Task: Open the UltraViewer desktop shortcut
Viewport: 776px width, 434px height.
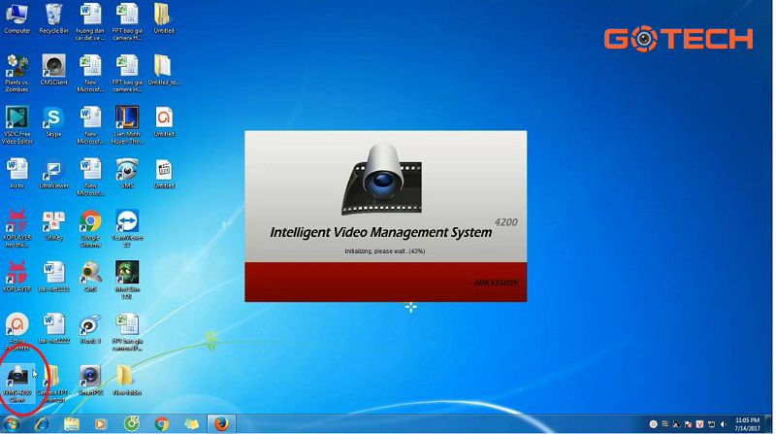Action: click(53, 171)
